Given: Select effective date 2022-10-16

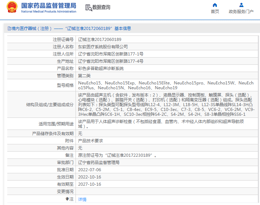Looking at the screenshot, I should click(90, 177).
